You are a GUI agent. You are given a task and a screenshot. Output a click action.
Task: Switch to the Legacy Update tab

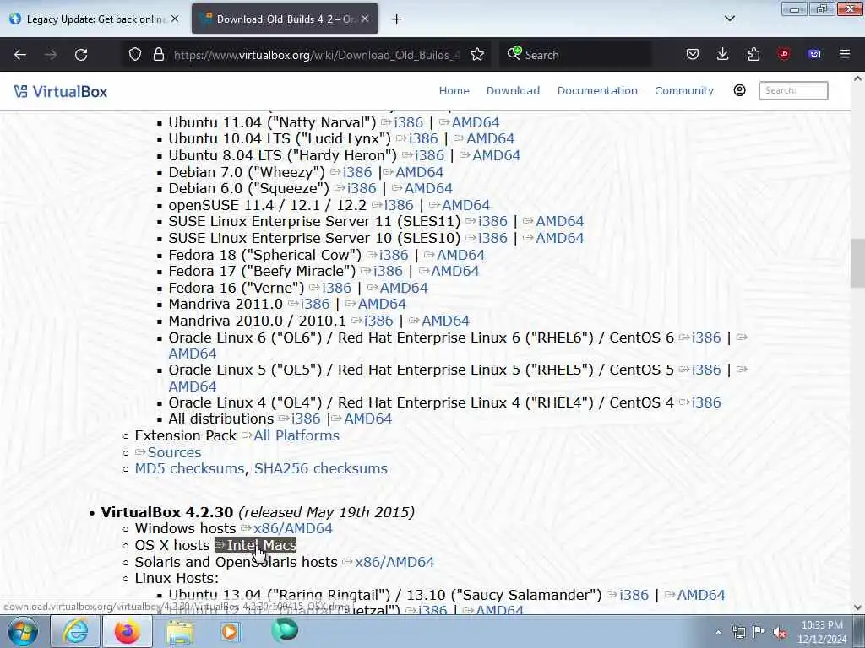click(x=94, y=19)
